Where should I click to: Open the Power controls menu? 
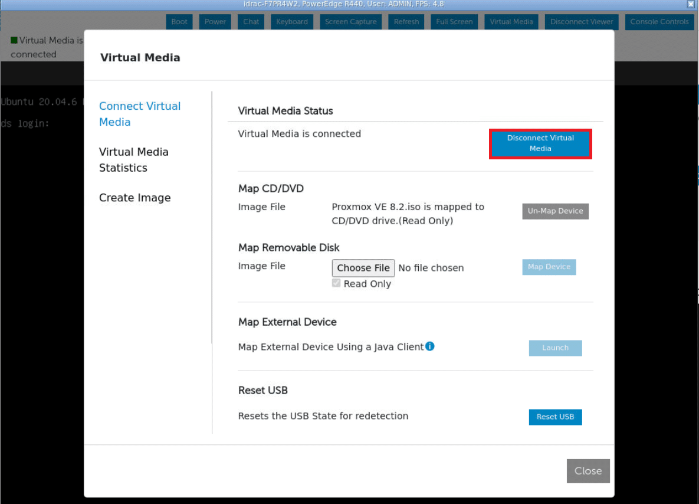pos(215,22)
